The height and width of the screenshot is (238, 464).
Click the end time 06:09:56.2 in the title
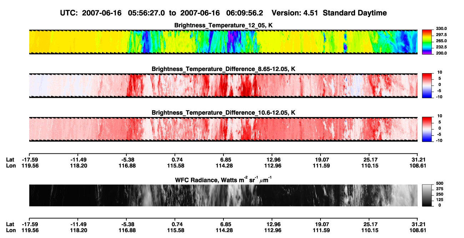[244, 13]
